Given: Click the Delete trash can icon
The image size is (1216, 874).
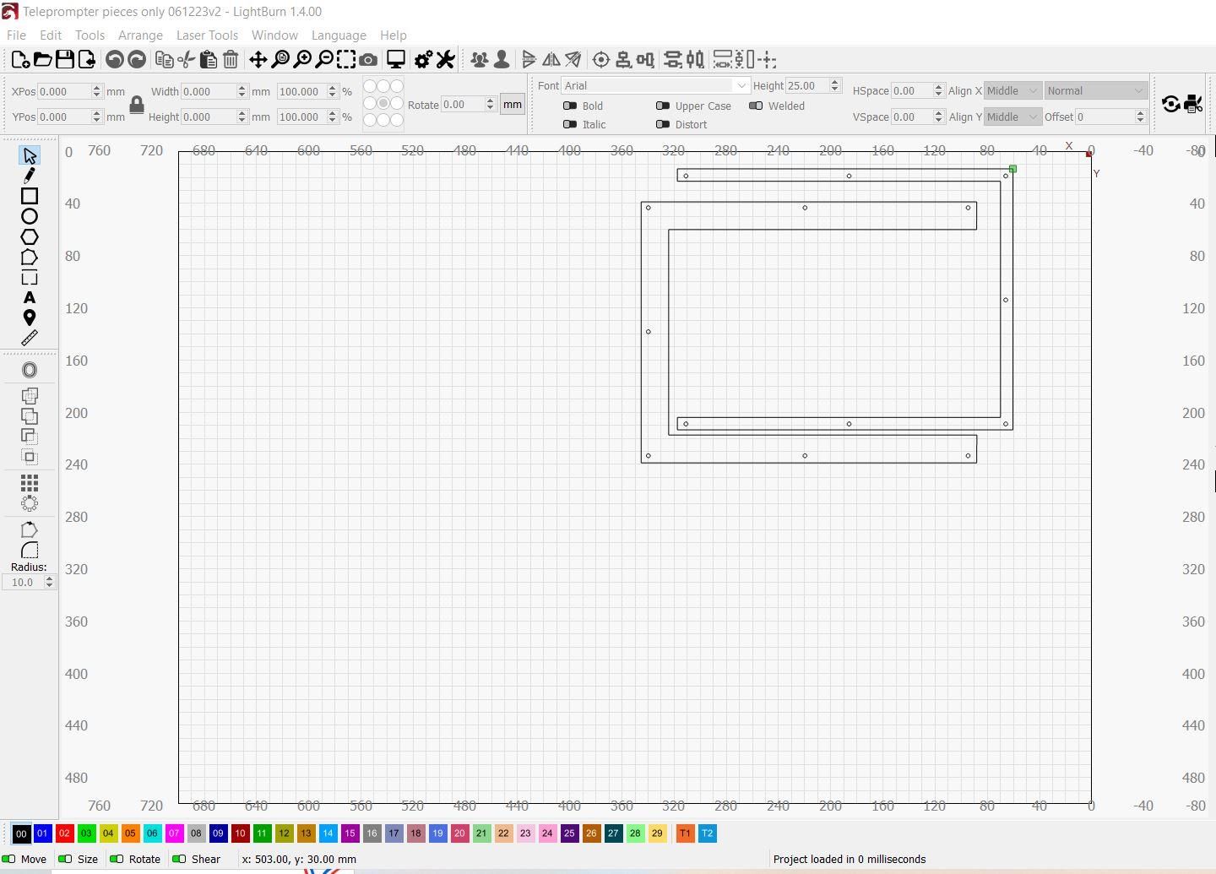Looking at the screenshot, I should tap(231, 59).
